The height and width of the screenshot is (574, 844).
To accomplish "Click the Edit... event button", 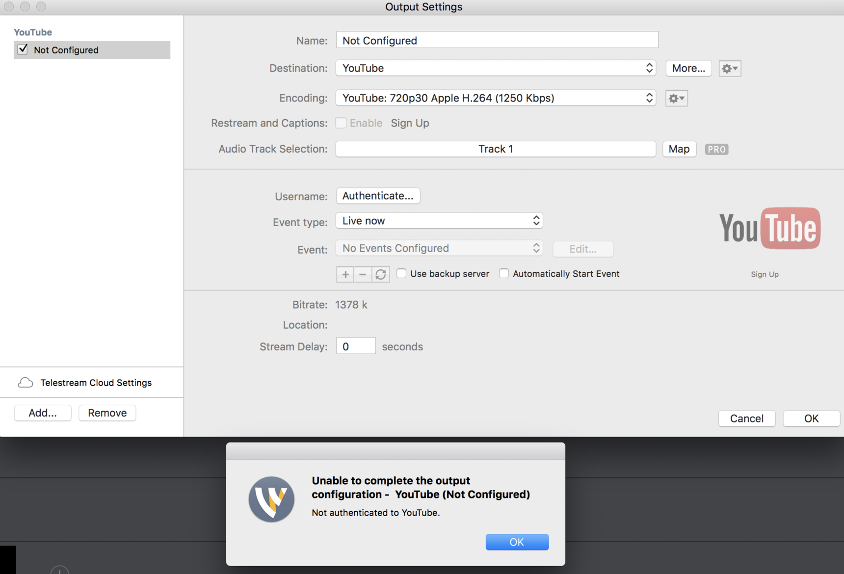I will pos(583,249).
